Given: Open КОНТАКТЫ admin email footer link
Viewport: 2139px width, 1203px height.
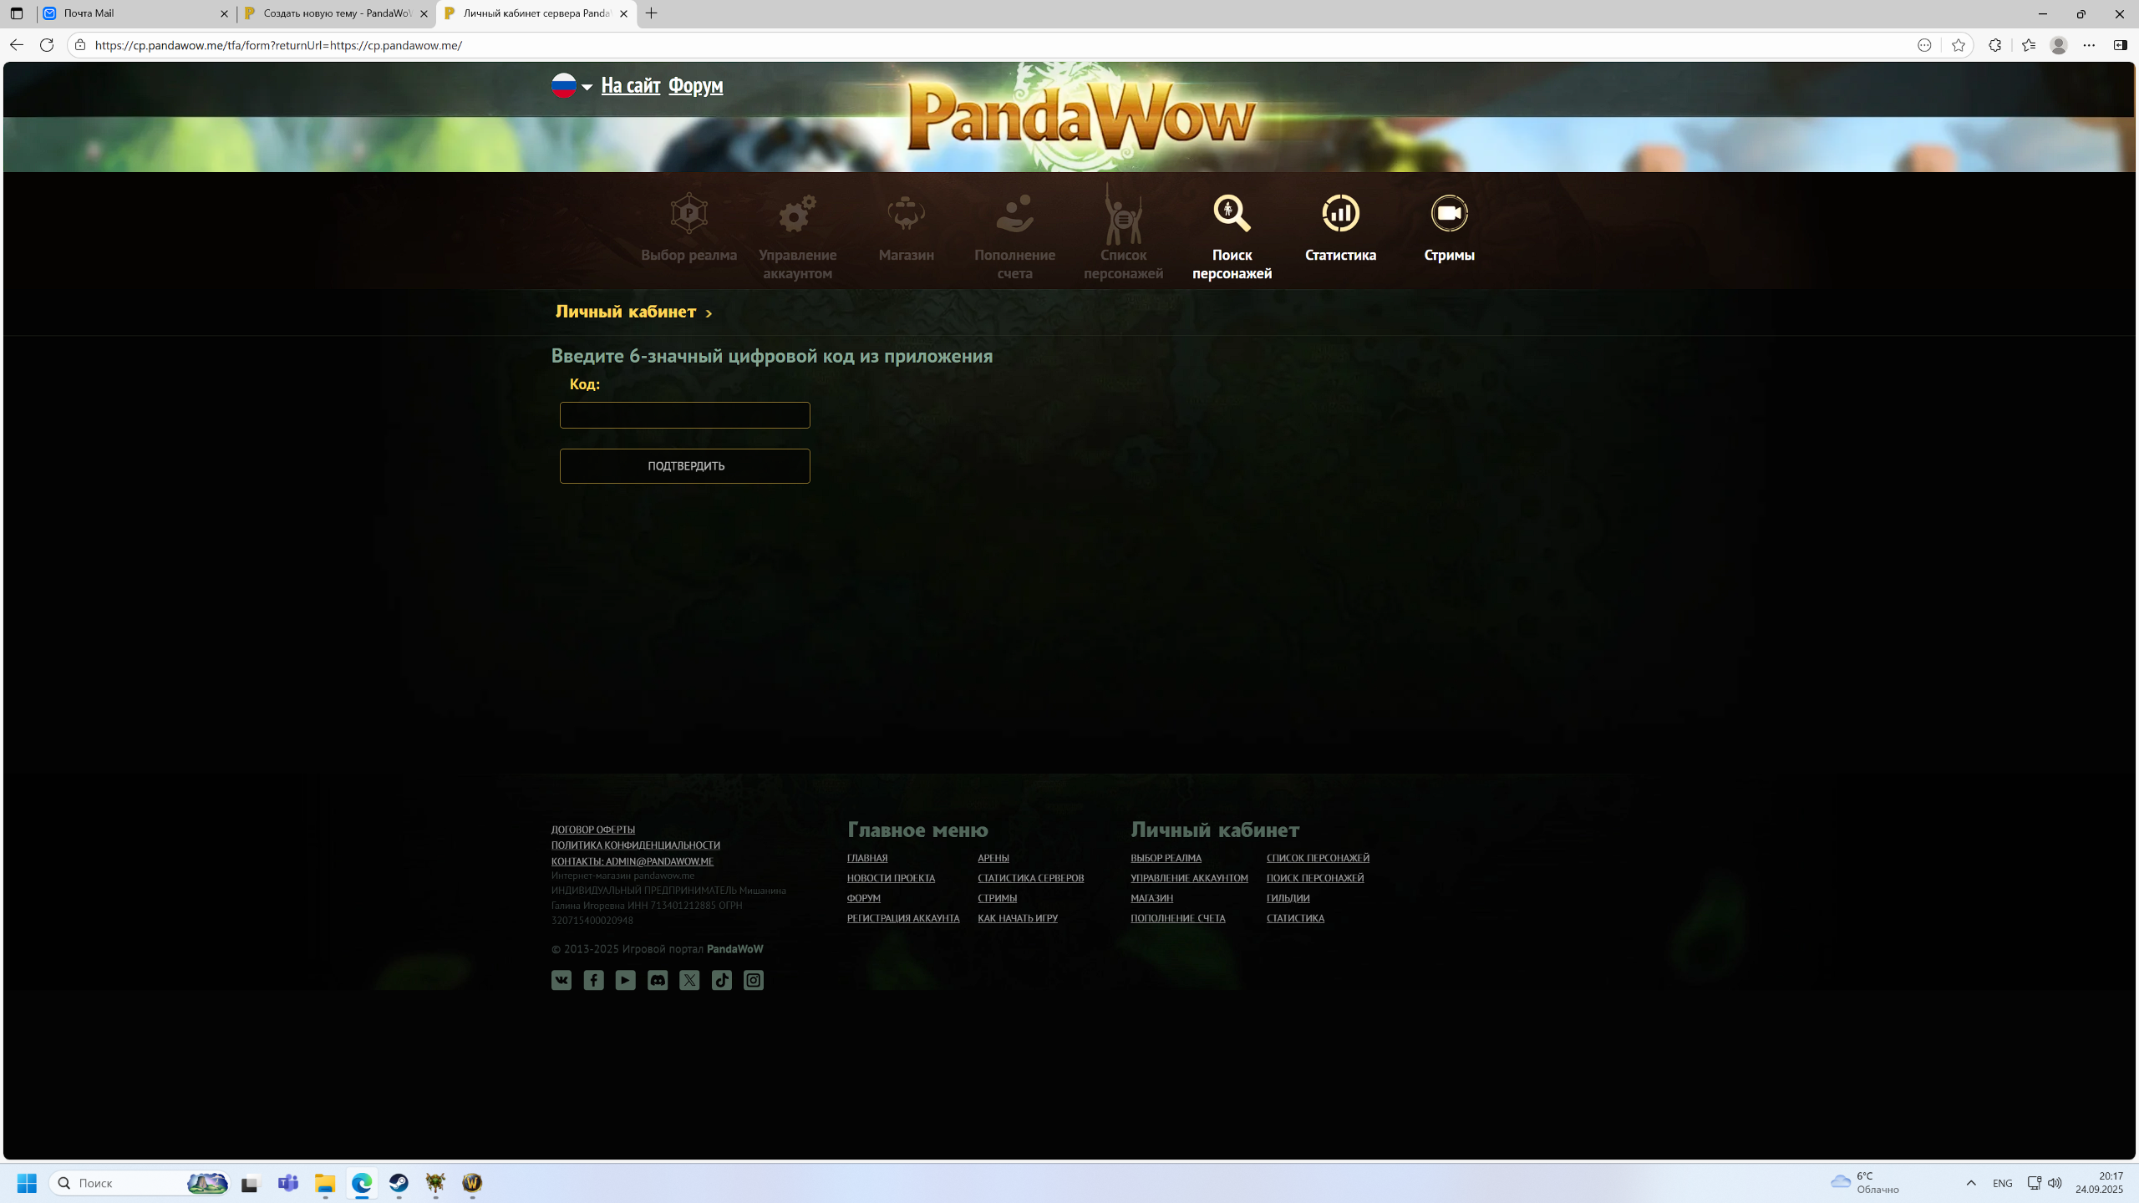Looking at the screenshot, I should [633, 861].
